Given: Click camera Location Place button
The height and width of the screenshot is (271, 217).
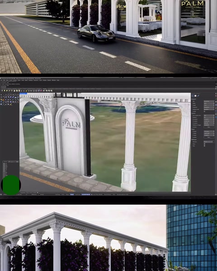Looking at the screenshot, I should [209, 127].
